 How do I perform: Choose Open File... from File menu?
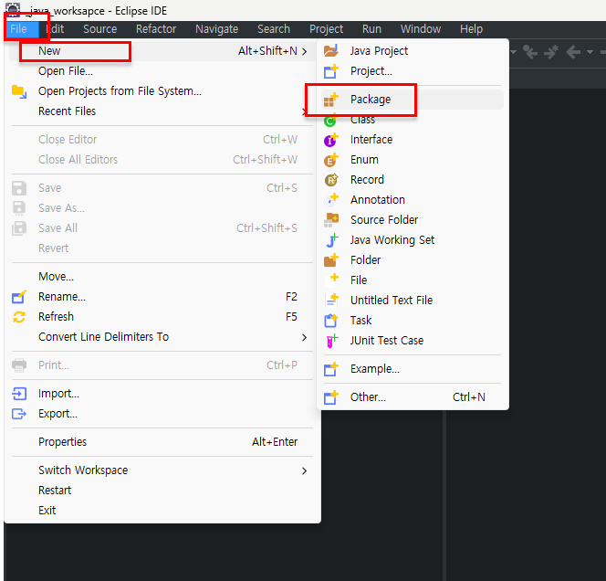click(x=161, y=71)
